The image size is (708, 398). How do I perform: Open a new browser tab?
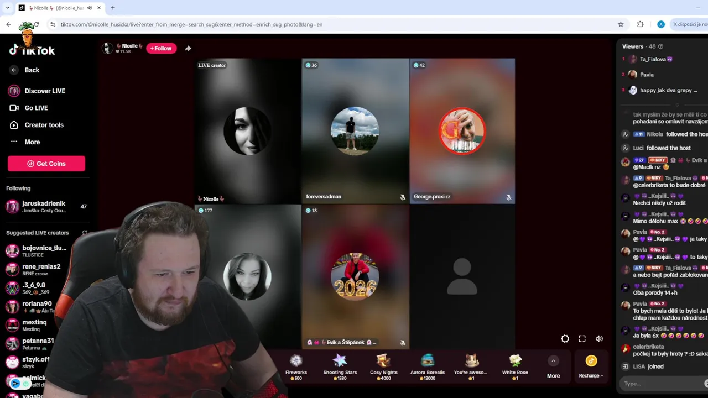coord(112,8)
